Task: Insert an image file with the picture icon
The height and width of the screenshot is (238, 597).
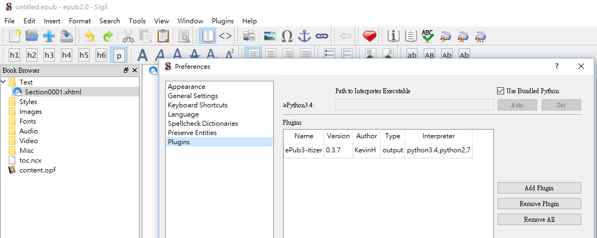Action: point(269,36)
